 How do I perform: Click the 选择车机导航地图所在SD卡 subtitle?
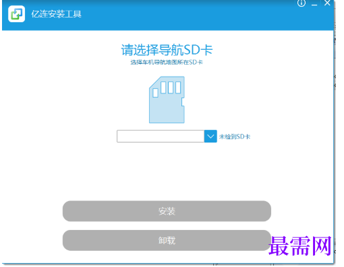point(167,62)
